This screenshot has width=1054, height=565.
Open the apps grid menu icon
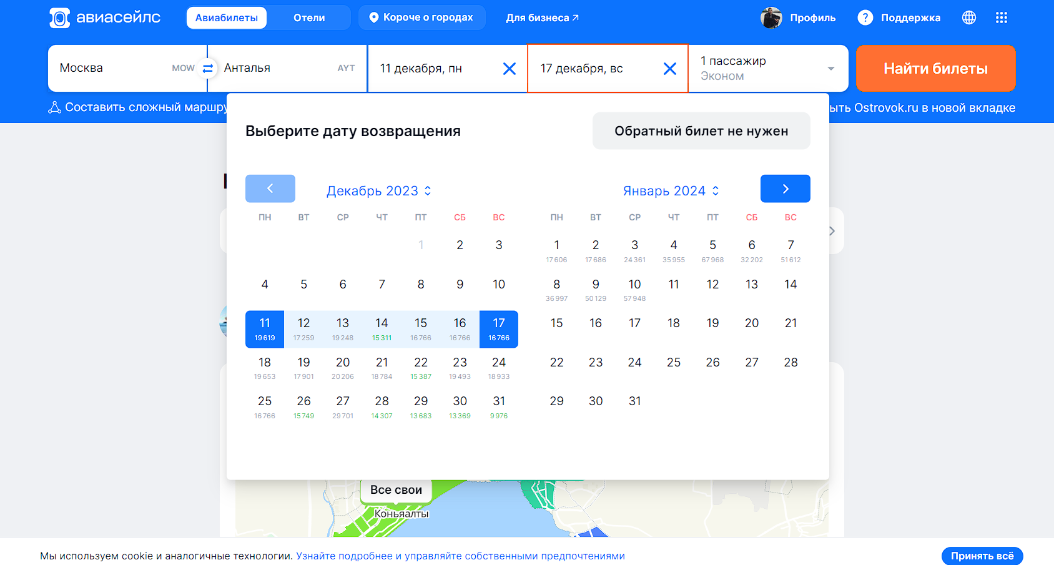pyautogui.click(x=1002, y=17)
